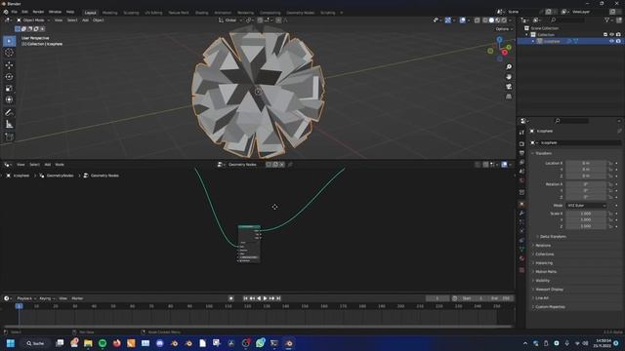Toggle Collection exclude checkbox in outliner

click(x=605, y=35)
